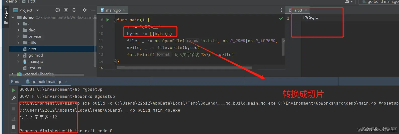Click the collapse all icon in Project panel
Viewport: 399px width, 134px height.
coord(74,10)
